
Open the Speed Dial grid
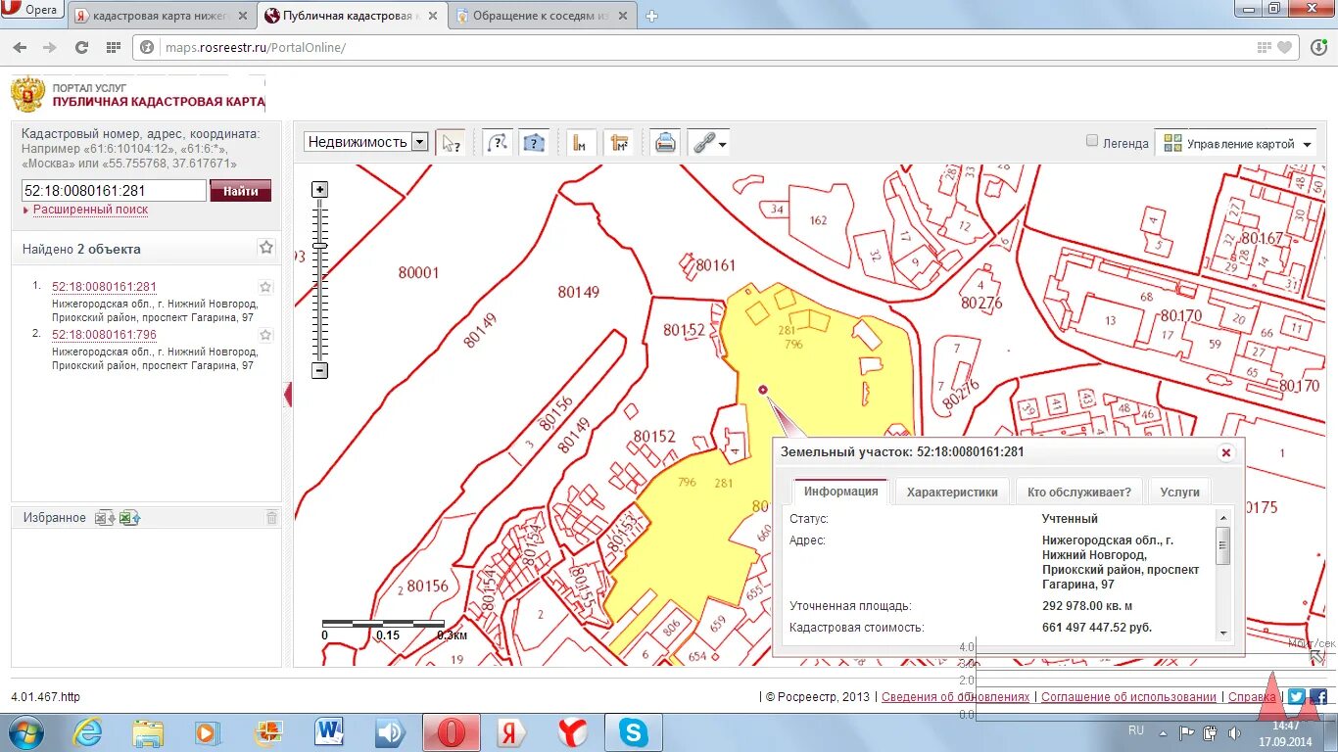pyautogui.click(x=113, y=47)
